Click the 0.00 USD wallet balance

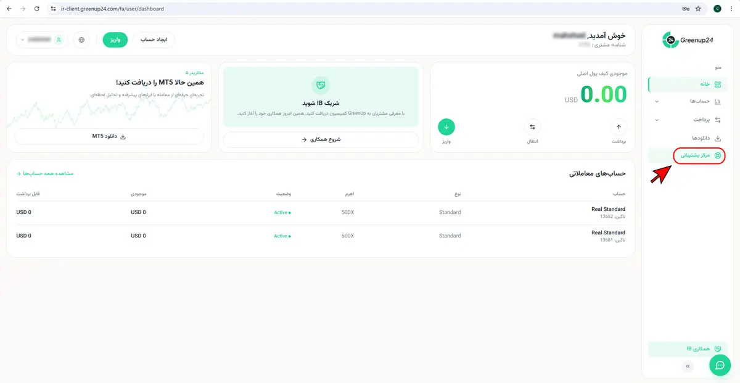[596, 94]
